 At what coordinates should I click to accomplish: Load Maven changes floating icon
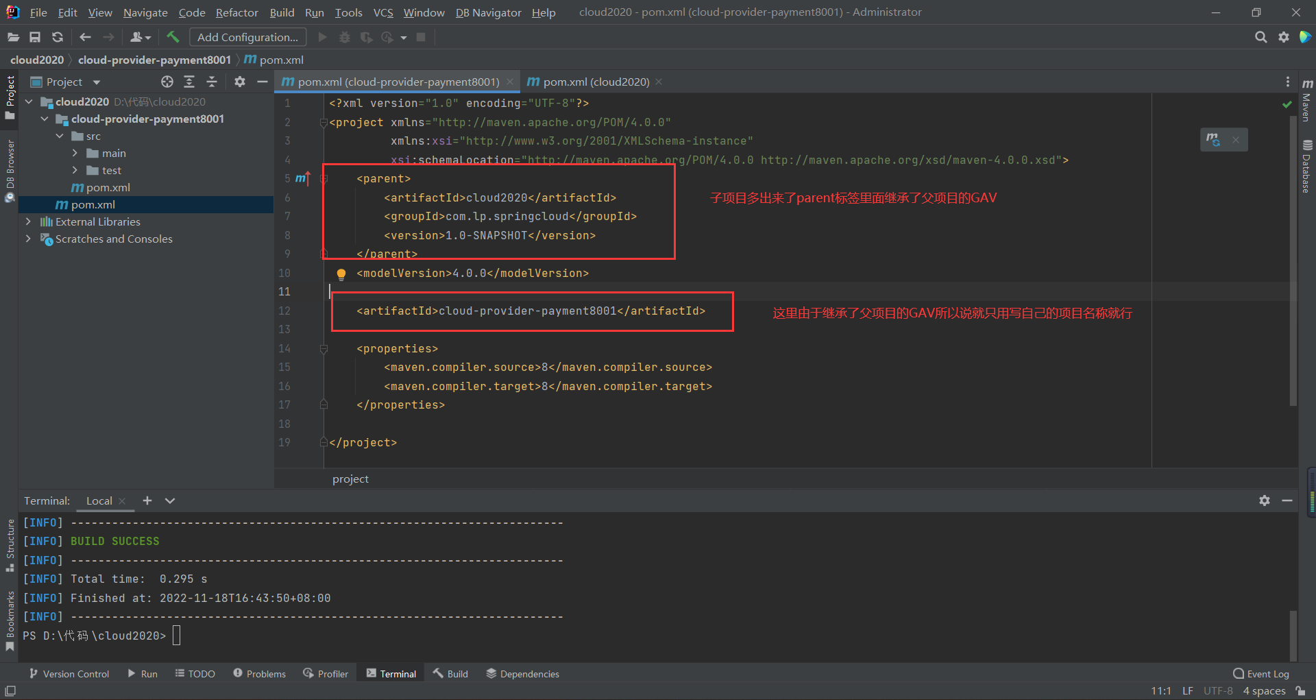[x=1213, y=140]
